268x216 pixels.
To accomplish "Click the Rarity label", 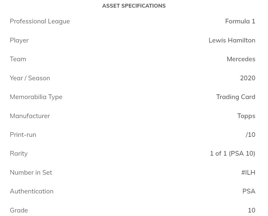I will tap(19, 153).
